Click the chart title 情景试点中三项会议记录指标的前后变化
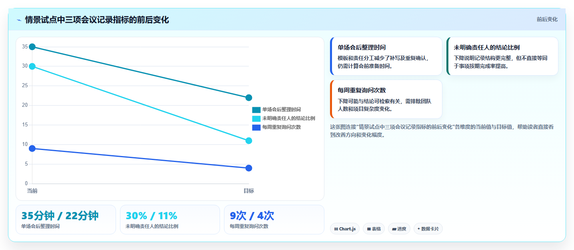This screenshot has width=574, height=250. [x=97, y=20]
